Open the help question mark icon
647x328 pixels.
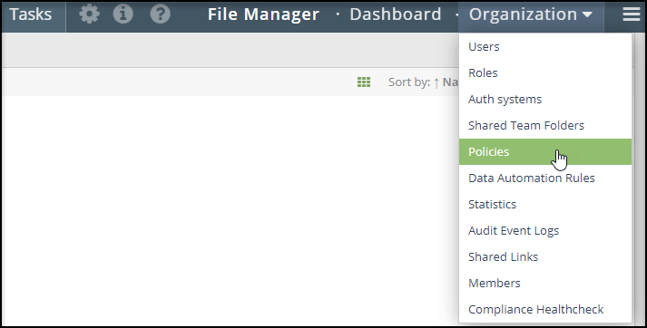[x=160, y=14]
